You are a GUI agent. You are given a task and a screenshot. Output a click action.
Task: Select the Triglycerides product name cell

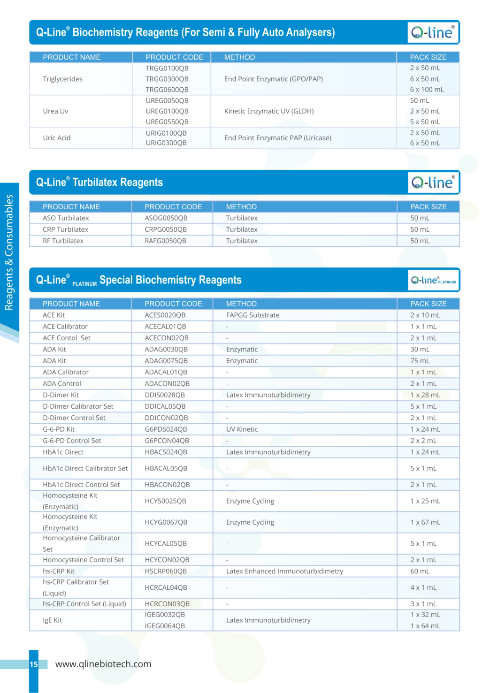point(62,79)
